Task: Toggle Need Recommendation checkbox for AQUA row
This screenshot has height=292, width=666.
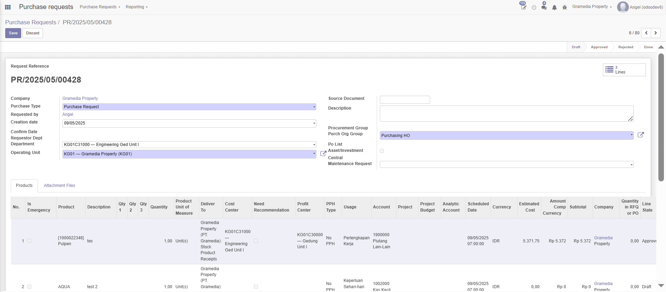Action: 256,287
